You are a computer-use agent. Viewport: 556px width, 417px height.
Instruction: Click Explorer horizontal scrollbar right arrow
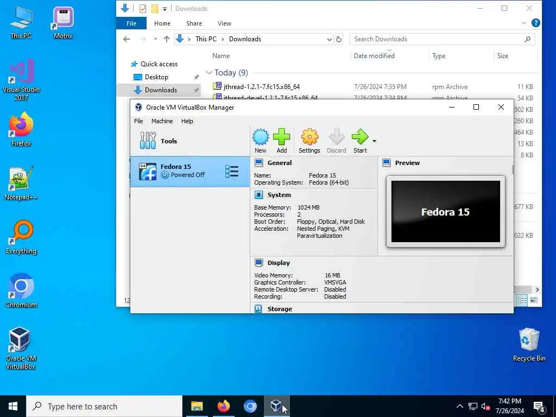point(537,290)
